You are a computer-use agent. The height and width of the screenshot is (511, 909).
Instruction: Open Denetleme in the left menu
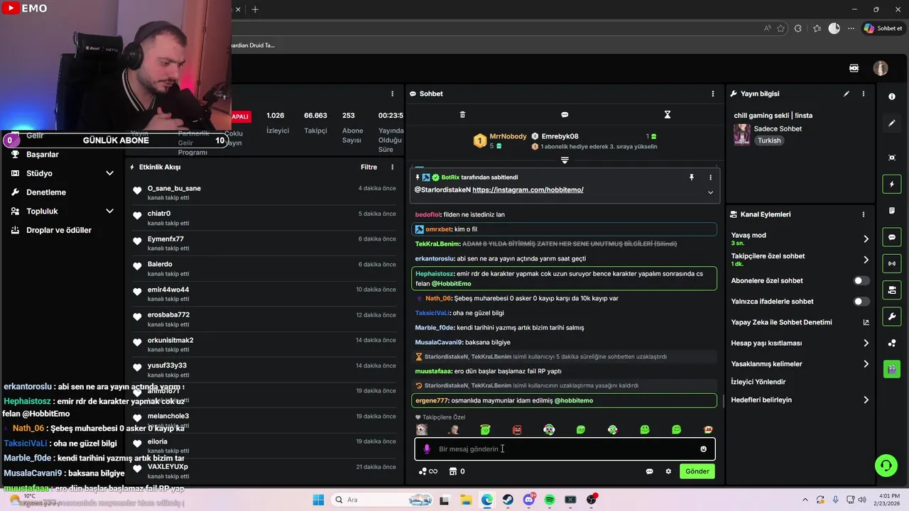click(46, 192)
